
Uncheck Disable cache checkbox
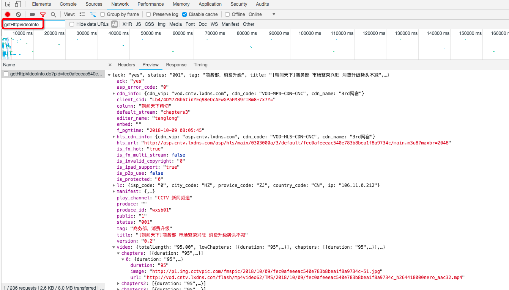pyautogui.click(x=184, y=14)
